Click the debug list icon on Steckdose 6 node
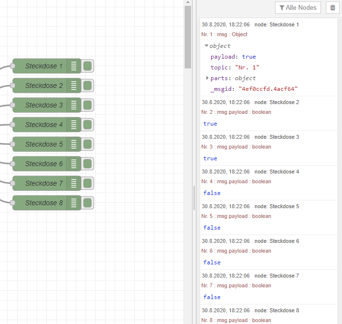 coord(74,164)
